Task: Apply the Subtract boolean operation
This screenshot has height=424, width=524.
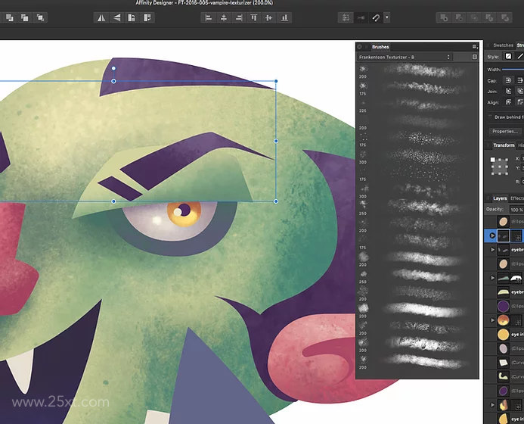Action: (459, 17)
